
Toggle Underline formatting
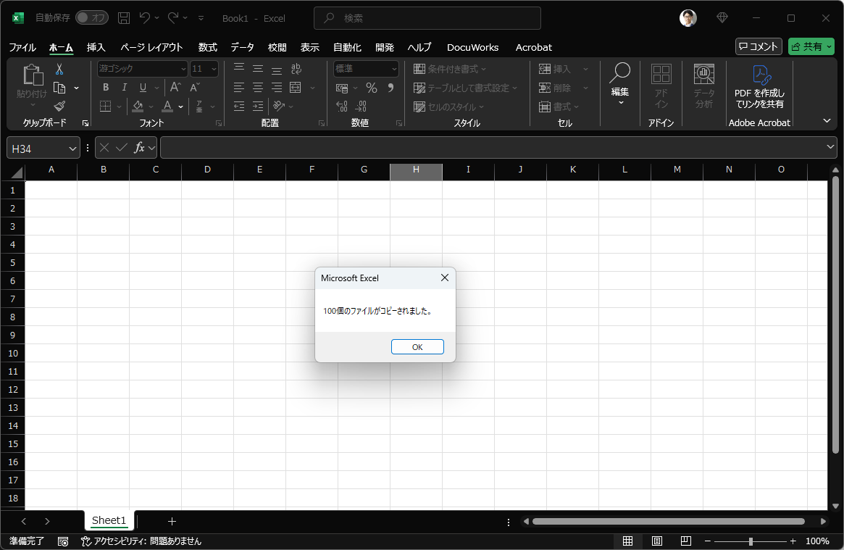143,87
